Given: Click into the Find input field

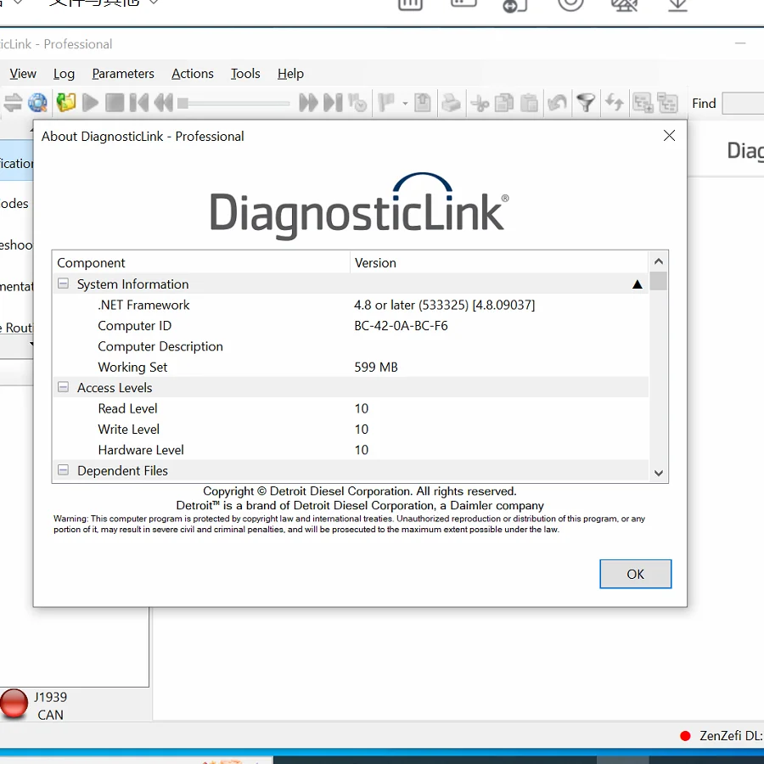Looking at the screenshot, I should pyautogui.click(x=743, y=104).
